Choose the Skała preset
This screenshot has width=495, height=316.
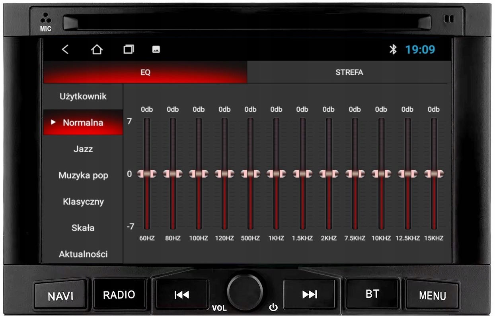[x=83, y=228]
